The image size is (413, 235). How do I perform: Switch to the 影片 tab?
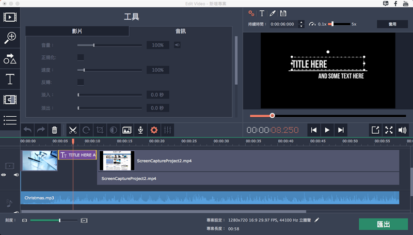point(77,32)
